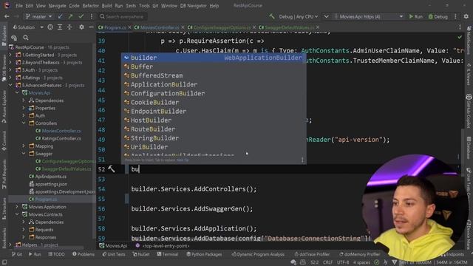This screenshot has height=266, width=473.
Task: Expand the 3.Auth folder
Action: tap(10, 70)
